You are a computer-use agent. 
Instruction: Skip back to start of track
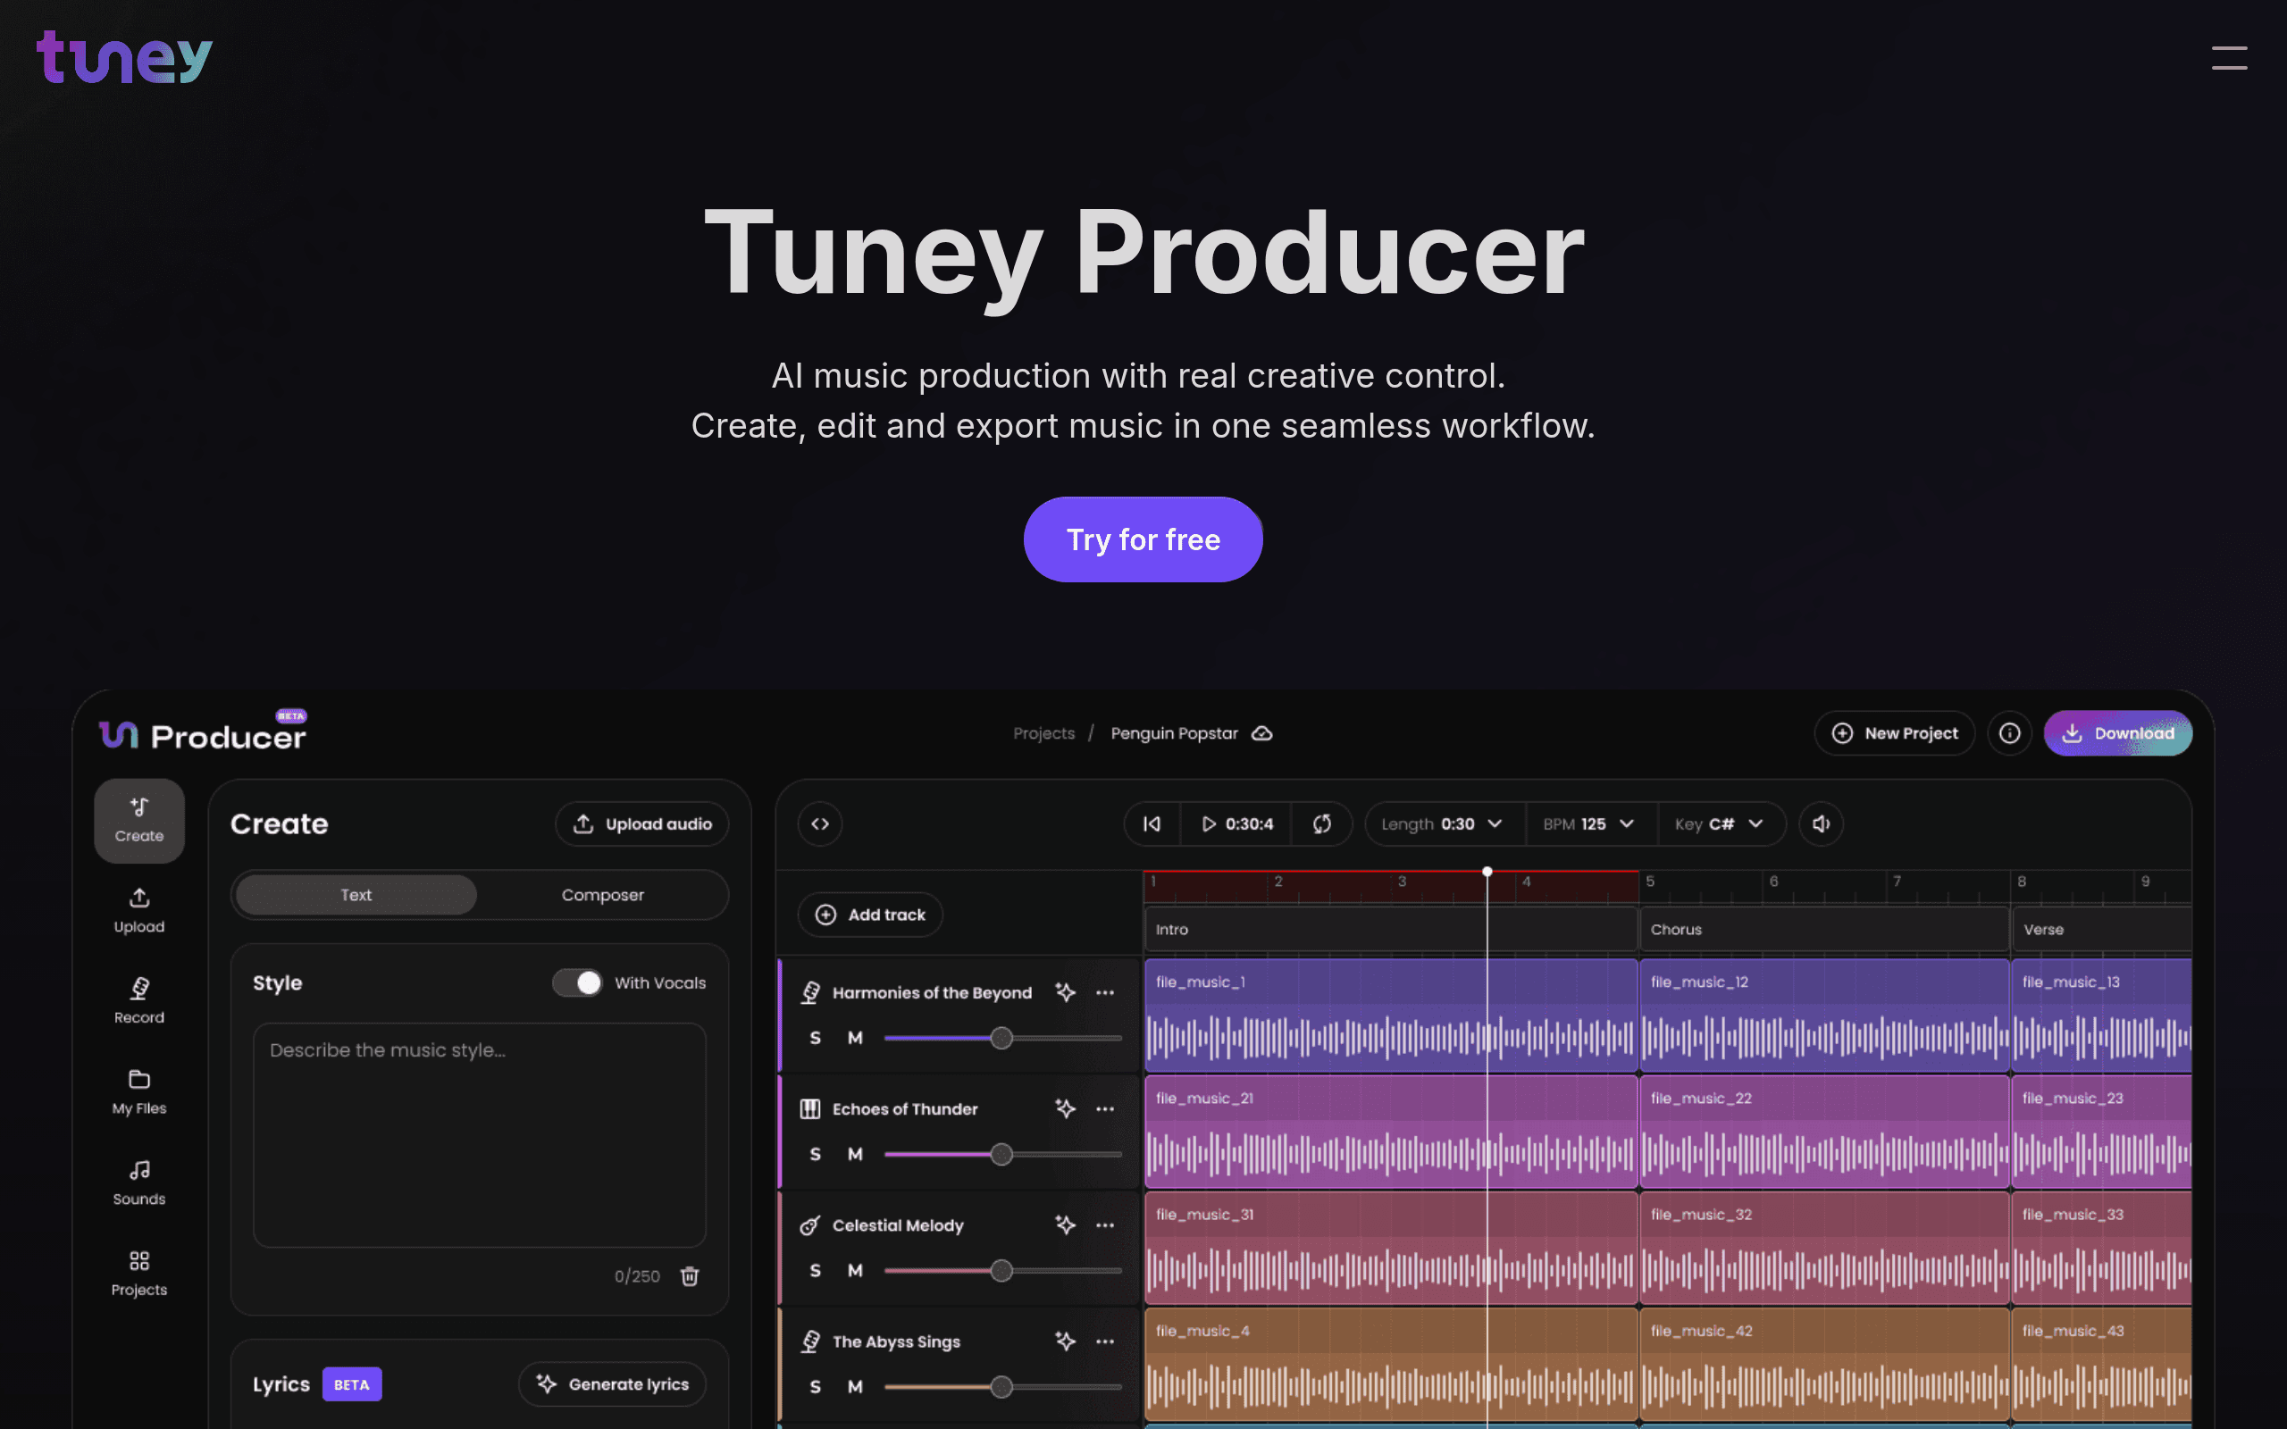[x=1151, y=824]
